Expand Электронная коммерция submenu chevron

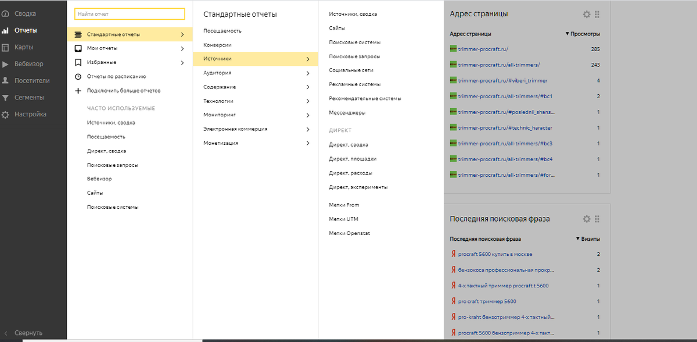pyautogui.click(x=308, y=129)
